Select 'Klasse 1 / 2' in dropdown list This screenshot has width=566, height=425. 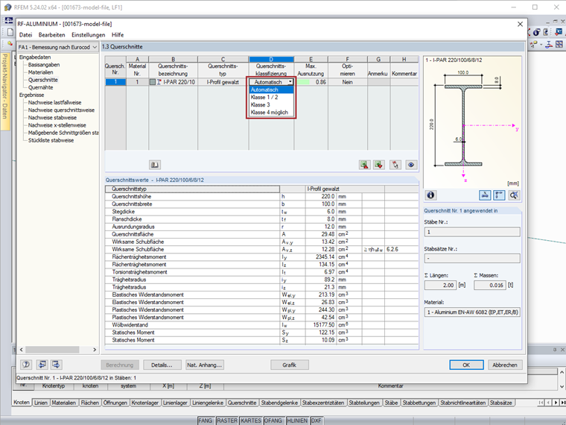(271, 97)
